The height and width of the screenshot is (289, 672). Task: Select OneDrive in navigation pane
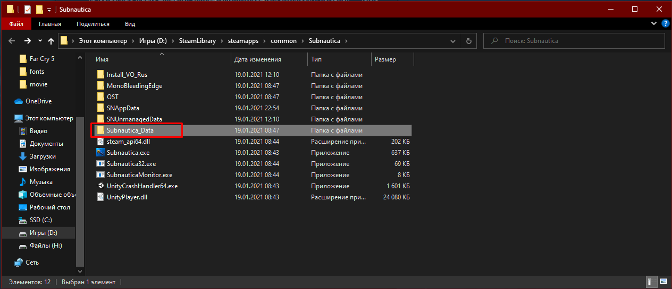pyautogui.click(x=38, y=101)
